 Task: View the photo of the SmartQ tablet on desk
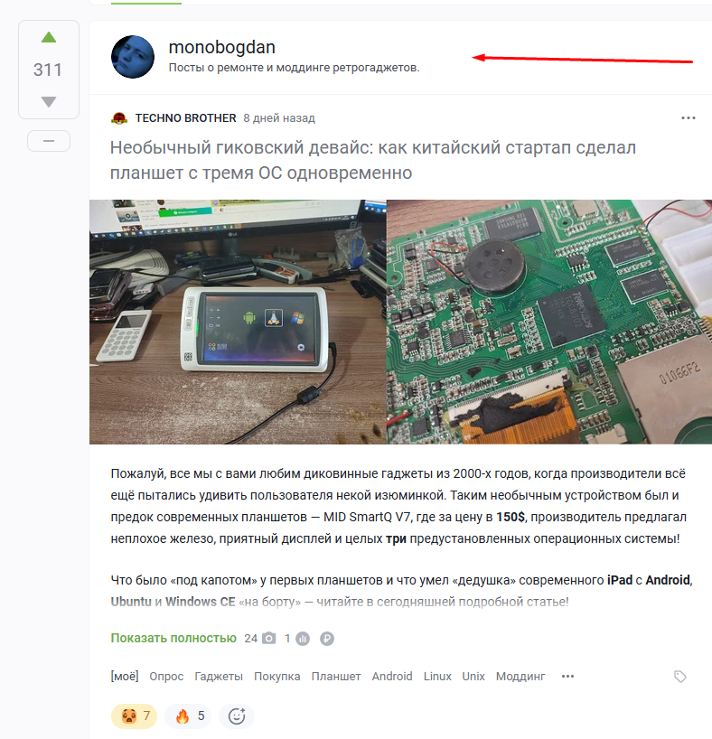coord(238,322)
